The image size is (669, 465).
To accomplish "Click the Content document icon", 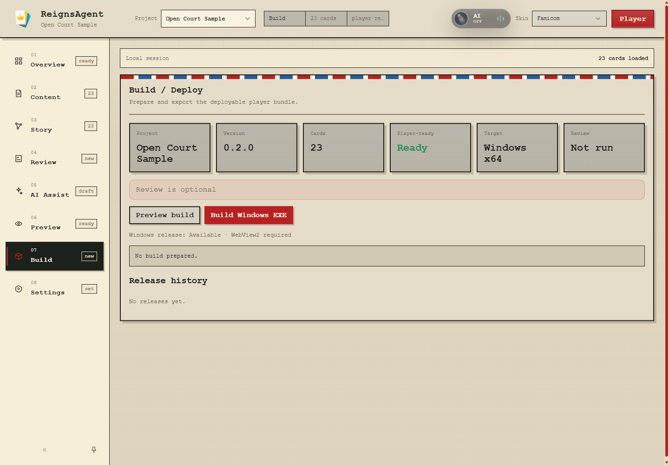I will 19,93.
